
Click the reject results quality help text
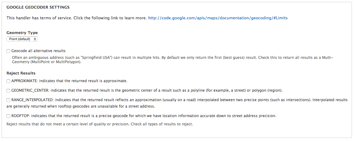click(x=100, y=124)
